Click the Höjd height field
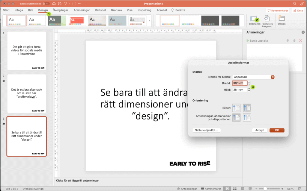 pyautogui.click(x=240, y=90)
